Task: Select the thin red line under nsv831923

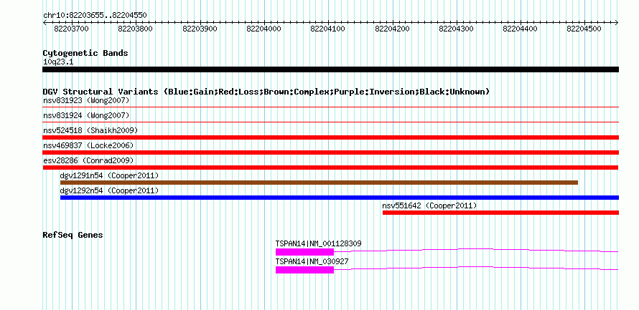Action: pyautogui.click(x=330, y=107)
